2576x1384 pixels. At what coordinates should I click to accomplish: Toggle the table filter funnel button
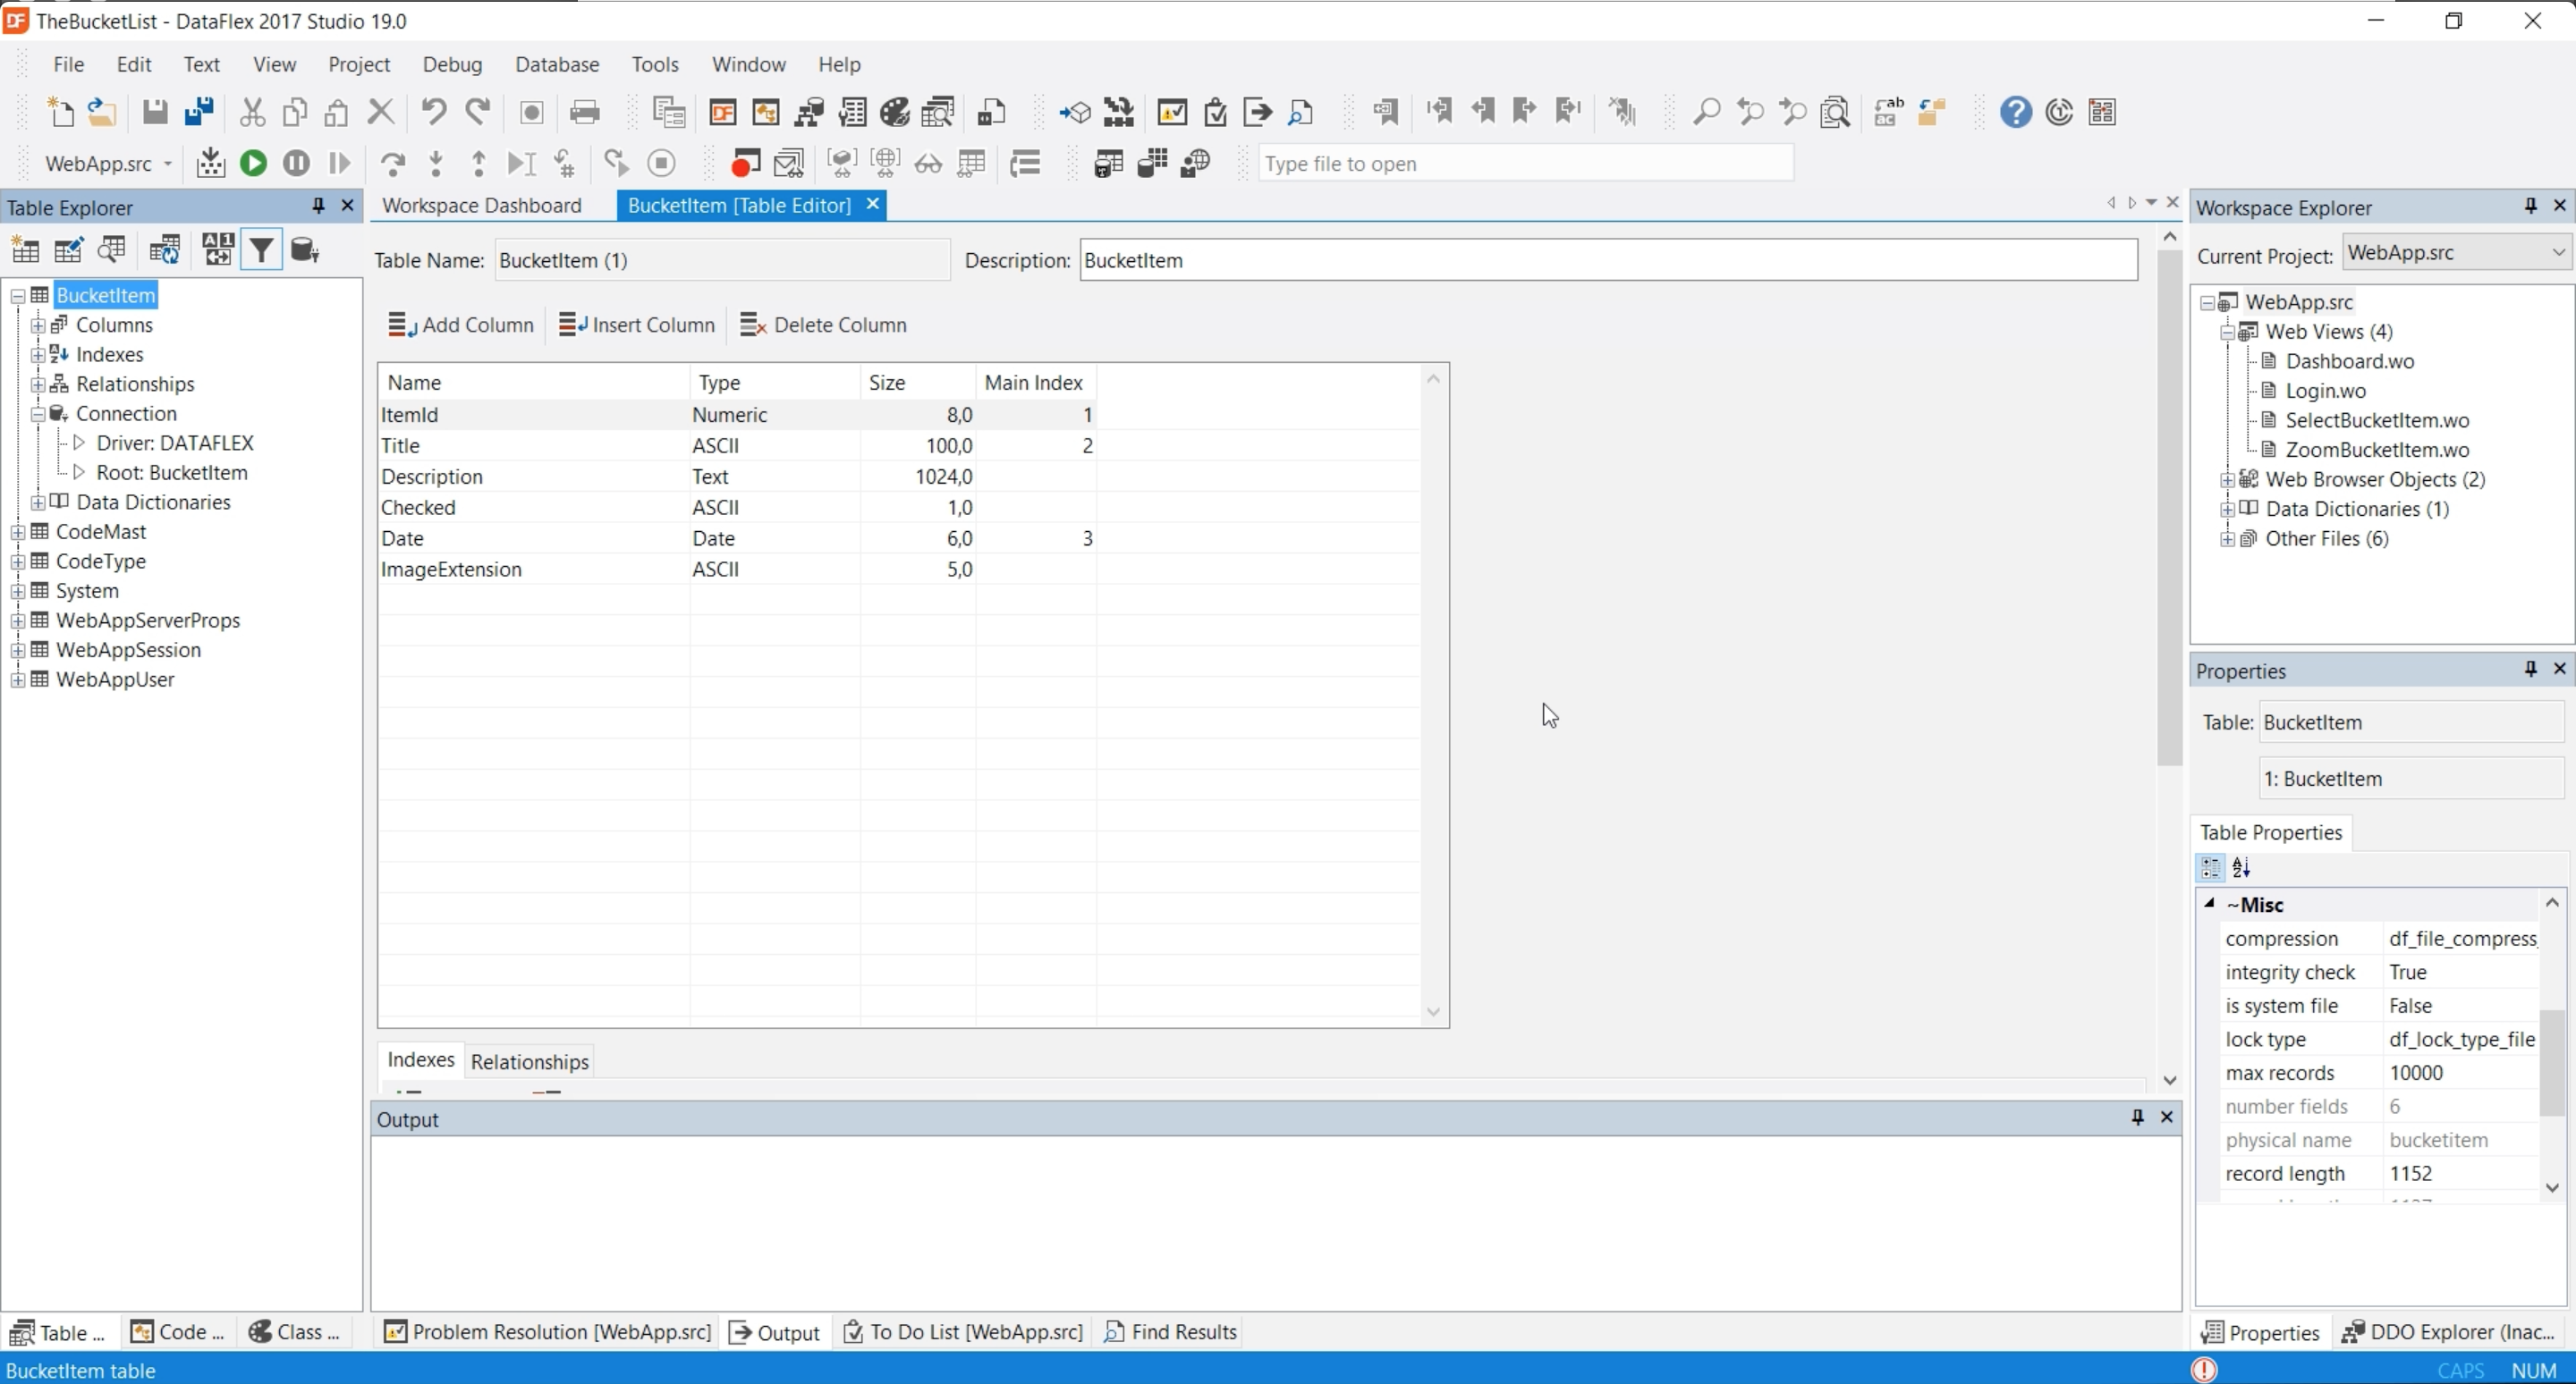click(261, 249)
